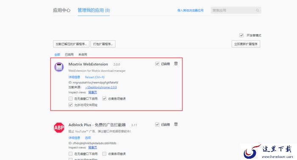This screenshot has height=160, width=297.
Task: Click Adblock Plus extension ID text
Action: pyautogui.click(x=92, y=143)
